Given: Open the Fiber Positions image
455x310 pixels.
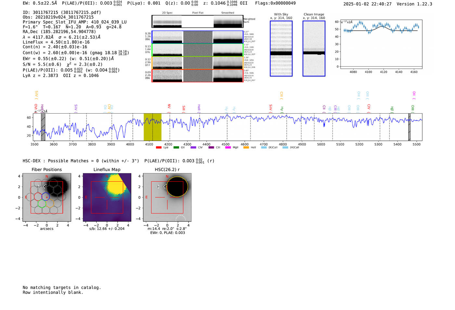Looking at the screenshot, I should pyautogui.click(x=47, y=197).
